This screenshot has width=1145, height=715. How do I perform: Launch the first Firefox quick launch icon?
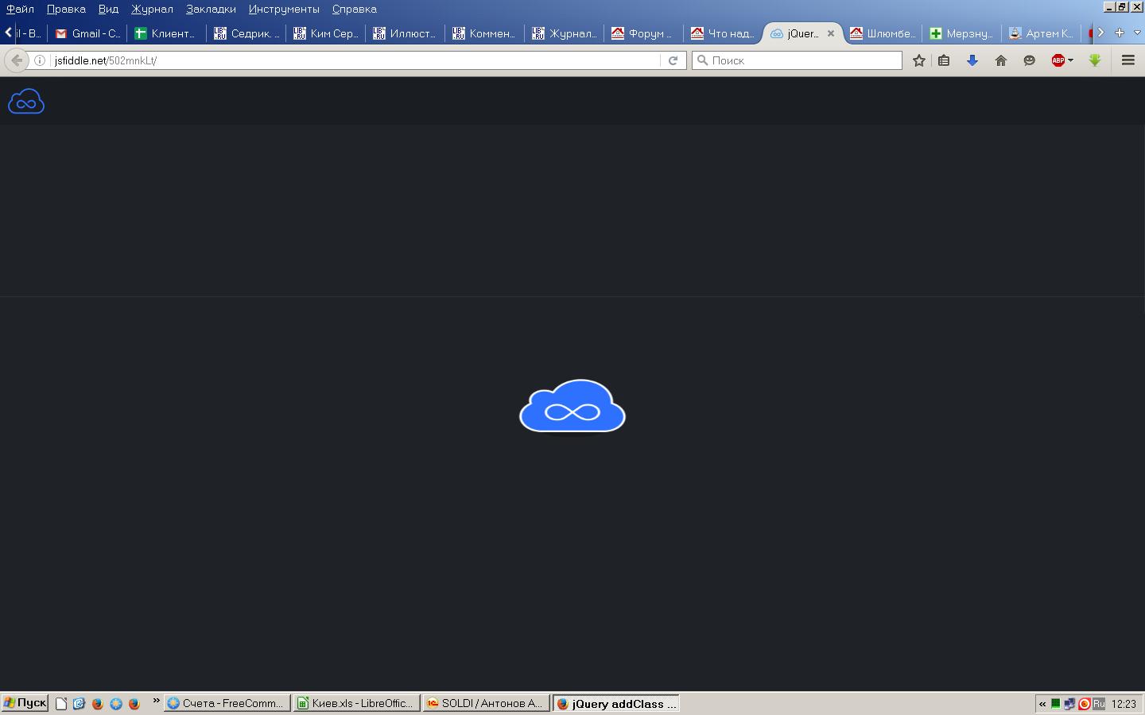[x=98, y=703]
